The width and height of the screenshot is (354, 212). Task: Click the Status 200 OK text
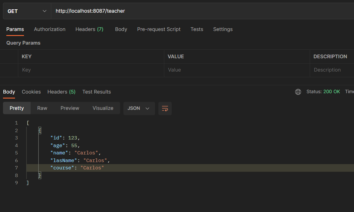(x=323, y=92)
